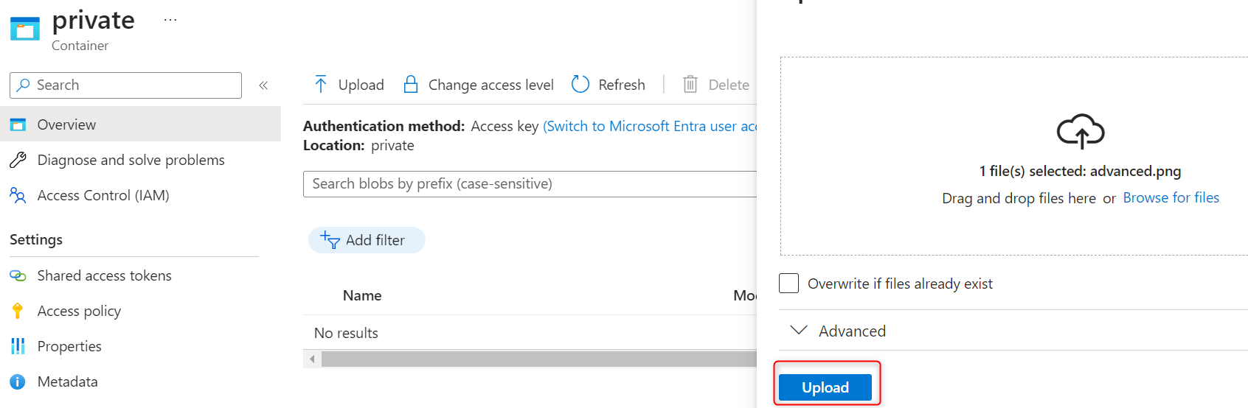Click the cloud upload icon in drop zone
This screenshot has height=408, width=1248.
tap(1081, 132)
